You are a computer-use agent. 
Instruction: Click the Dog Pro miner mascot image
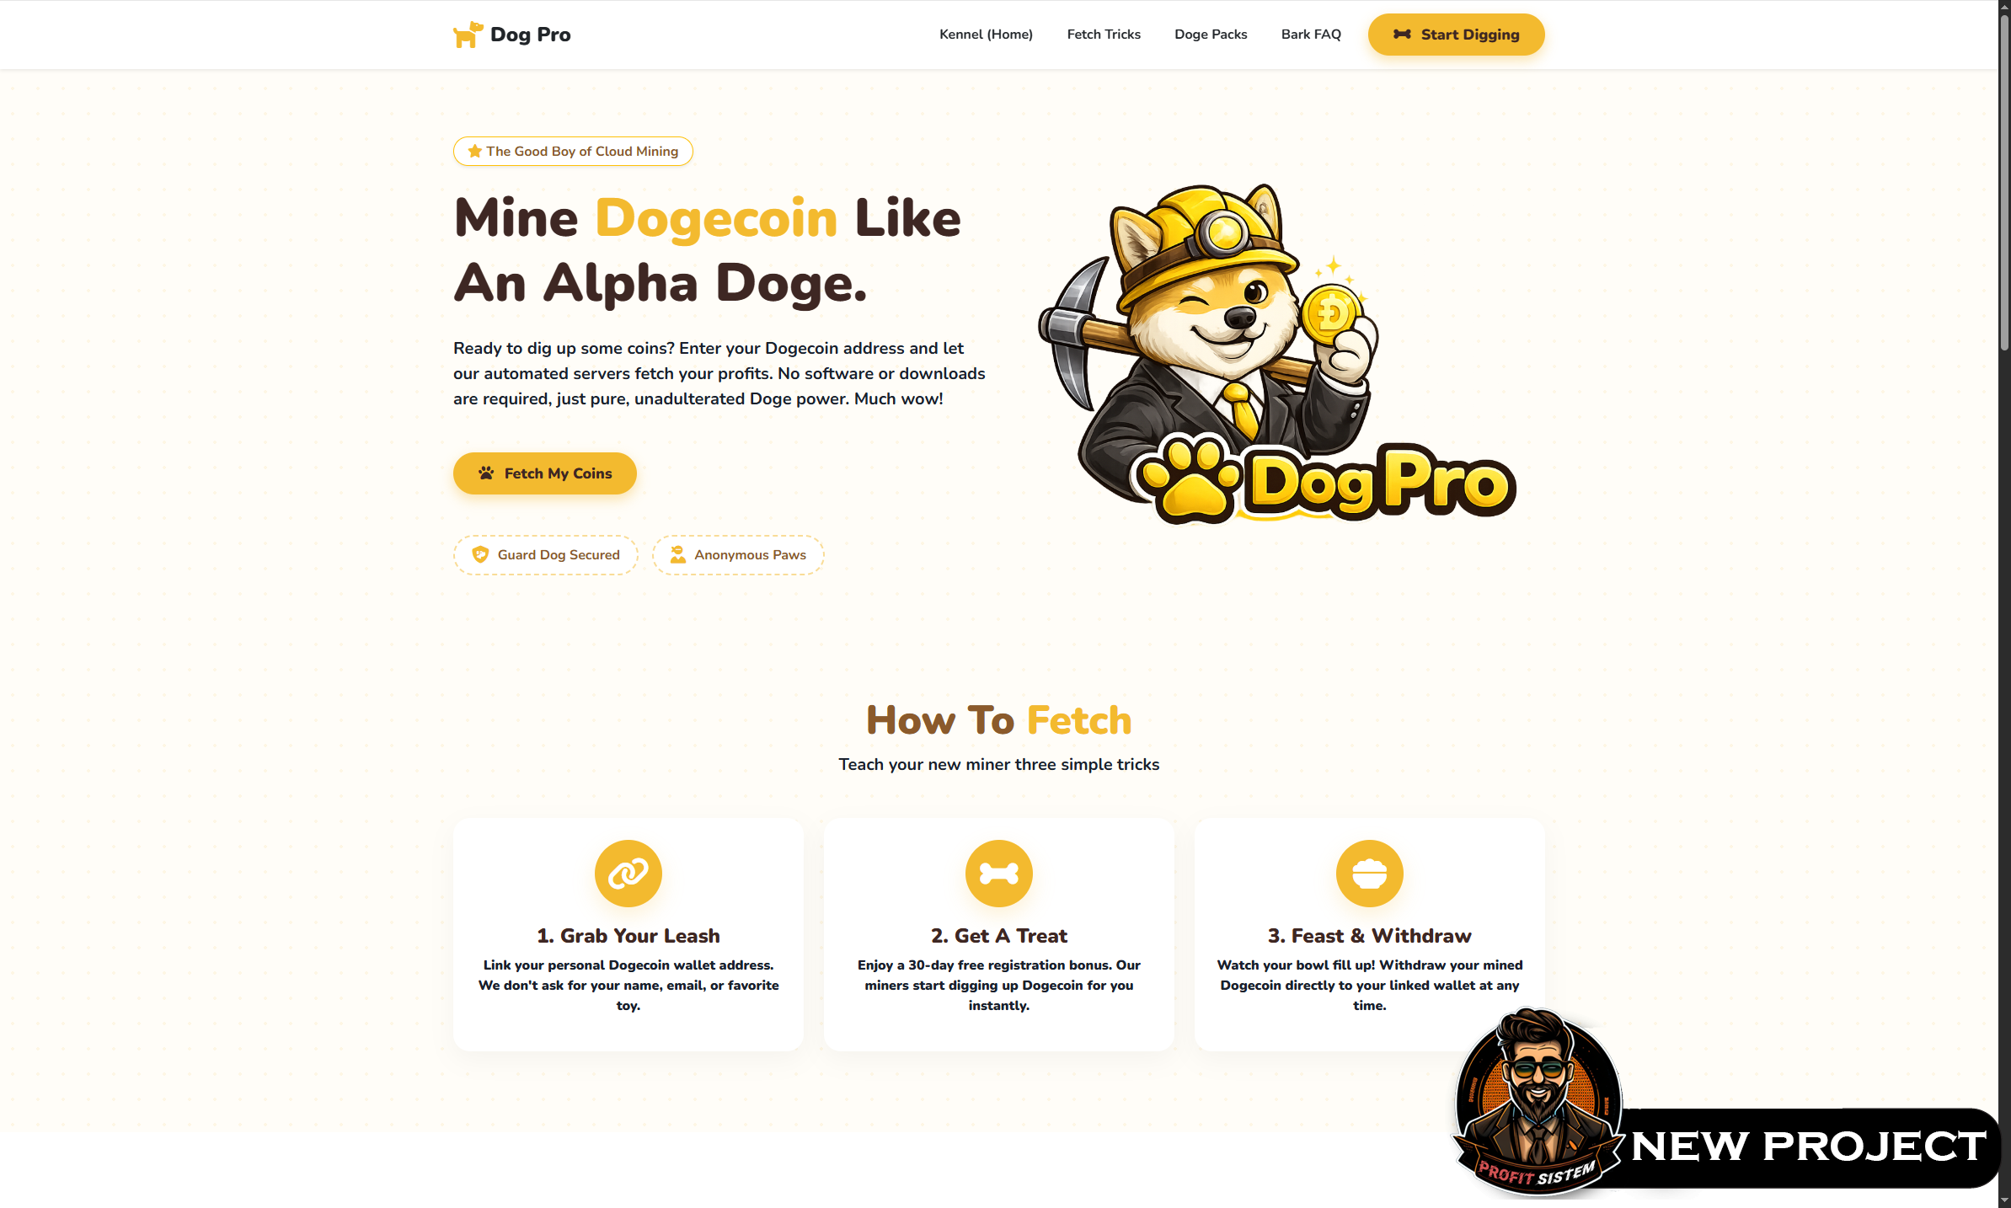pos(1276,353)
